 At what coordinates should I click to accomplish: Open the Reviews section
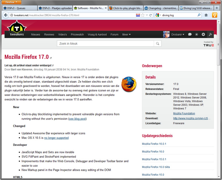(49, 34)
